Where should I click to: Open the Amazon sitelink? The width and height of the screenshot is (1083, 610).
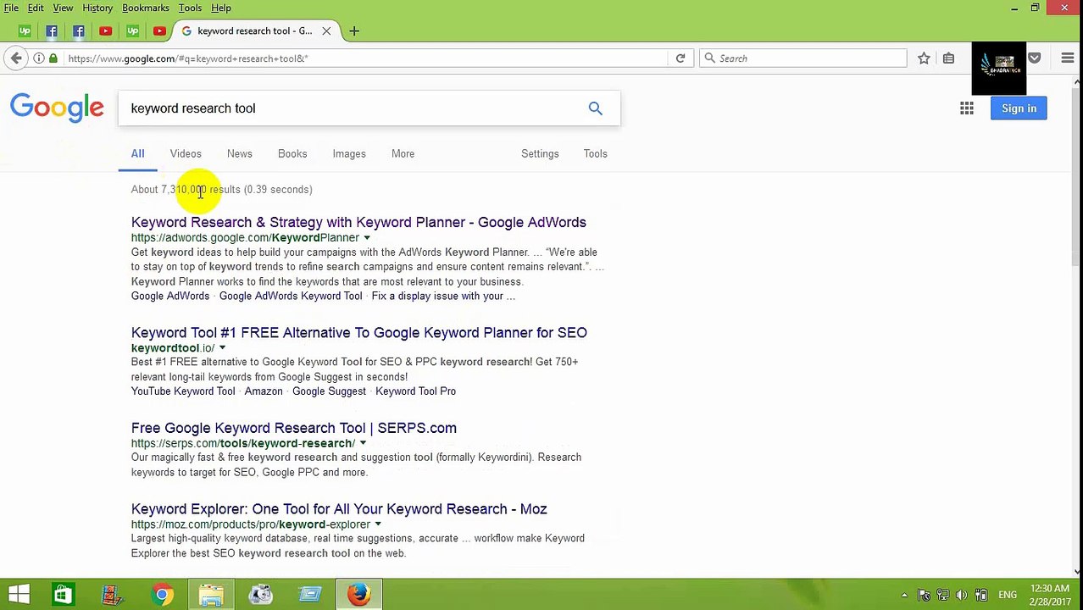pos(264,391)
